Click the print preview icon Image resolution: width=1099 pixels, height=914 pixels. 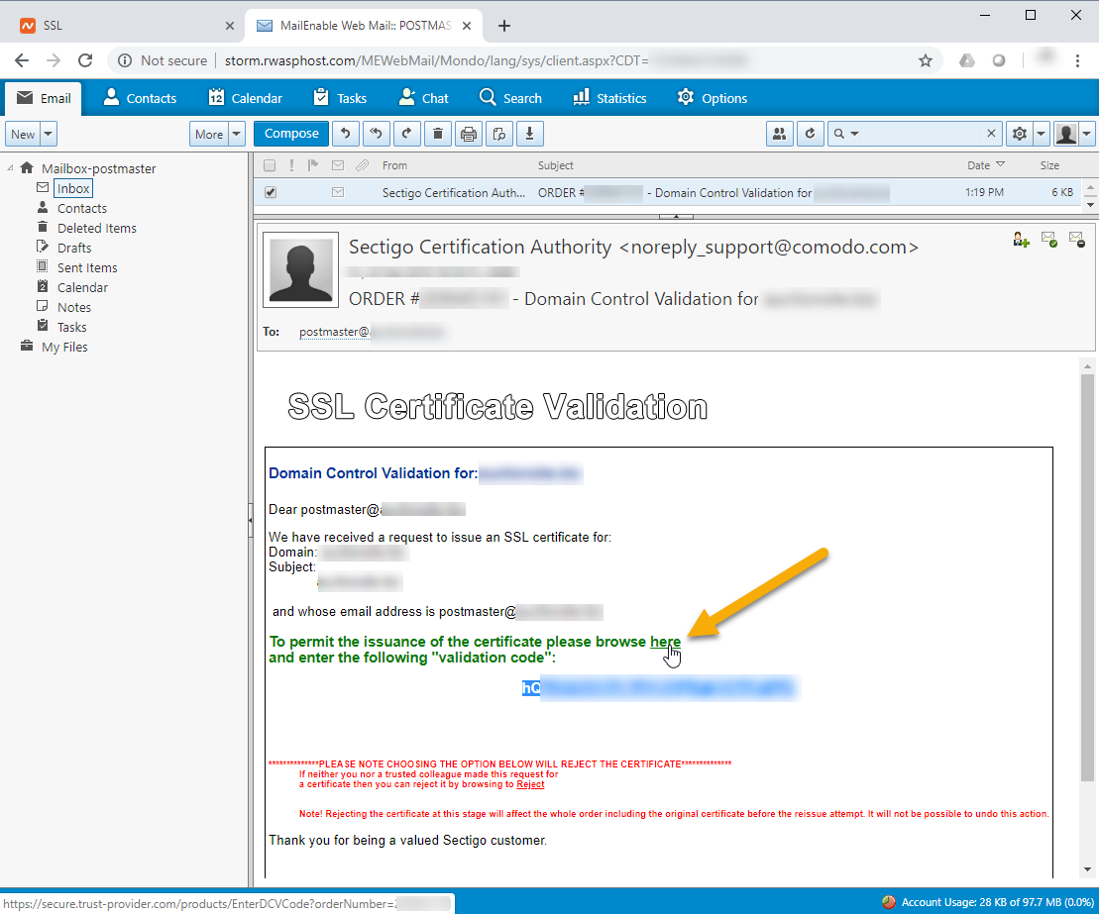[x=499, y=134]
